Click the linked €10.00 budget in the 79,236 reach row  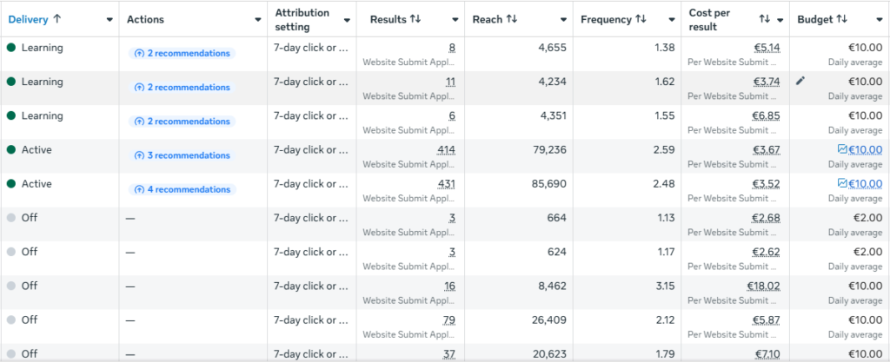click(865, 149)
